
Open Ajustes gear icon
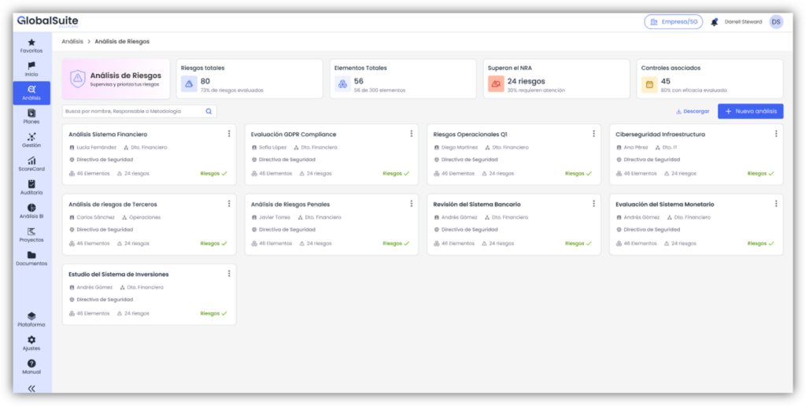(31, 340)
